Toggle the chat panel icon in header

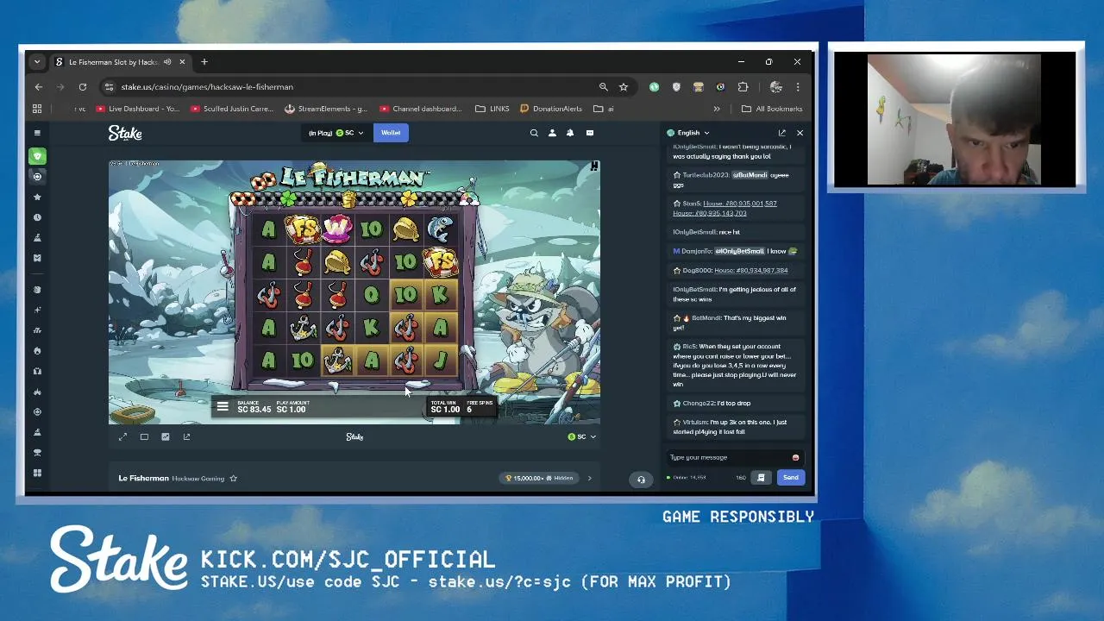pos(590,133)
